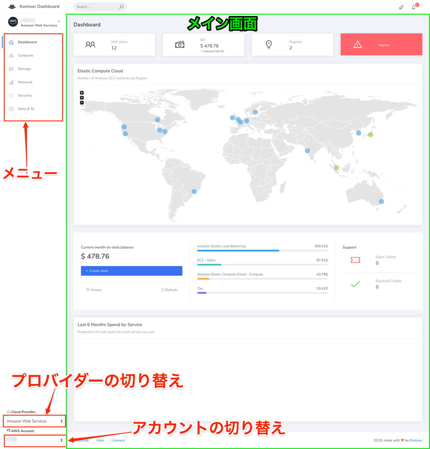Click the History button
The height and width of the screenshot is (449, 430).
click(94, 290)
